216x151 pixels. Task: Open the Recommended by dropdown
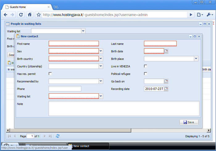point(101,81)
